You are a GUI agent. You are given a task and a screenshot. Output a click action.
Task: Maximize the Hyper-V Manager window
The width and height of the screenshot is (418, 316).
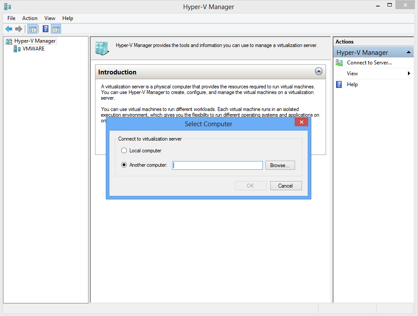click(390, 5)
